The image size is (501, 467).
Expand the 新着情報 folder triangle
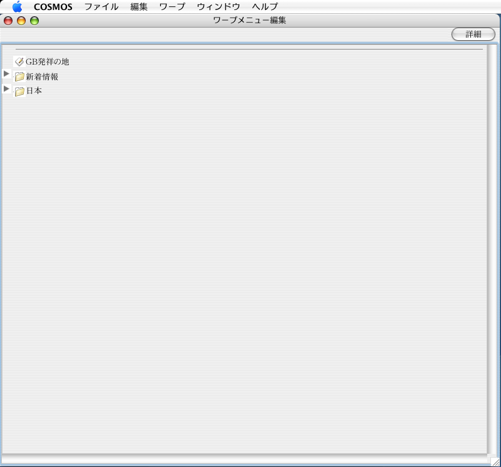[6, 74]
